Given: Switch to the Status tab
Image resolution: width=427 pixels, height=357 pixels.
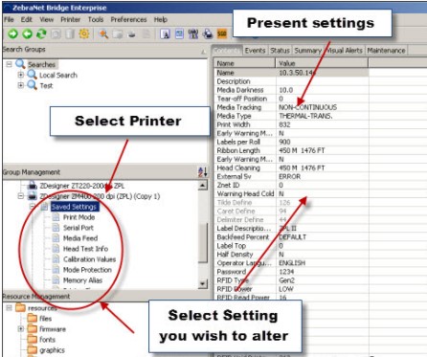Looking at the screenshot, I should pyautogui.click(x=280, y=51).
